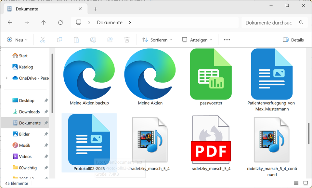Viewport: 312px width, 188px height.
Task: Click the Share icon in toolbar
Action: [110, 40]
